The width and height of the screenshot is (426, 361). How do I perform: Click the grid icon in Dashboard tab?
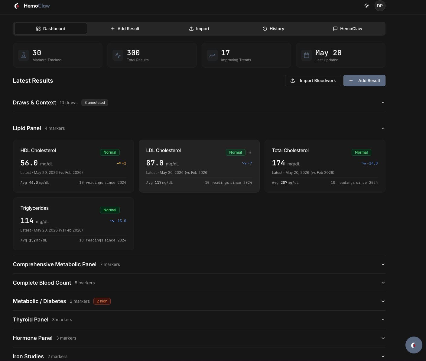coord(38,29)
